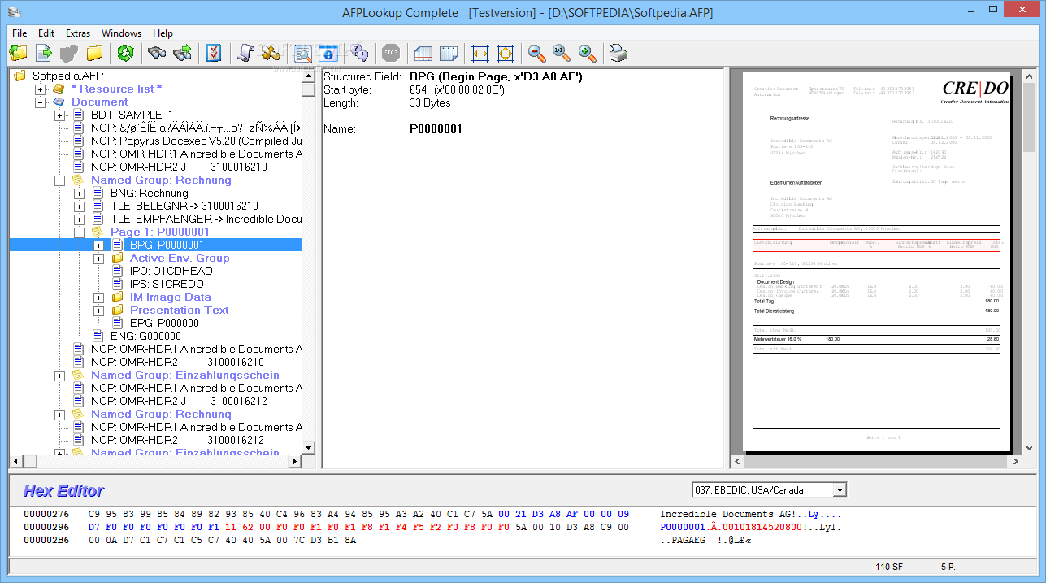This screenshot has width=1046, height=583.
Task: Click the P0000001 name value in details
Action: click(x=436, y=128)
